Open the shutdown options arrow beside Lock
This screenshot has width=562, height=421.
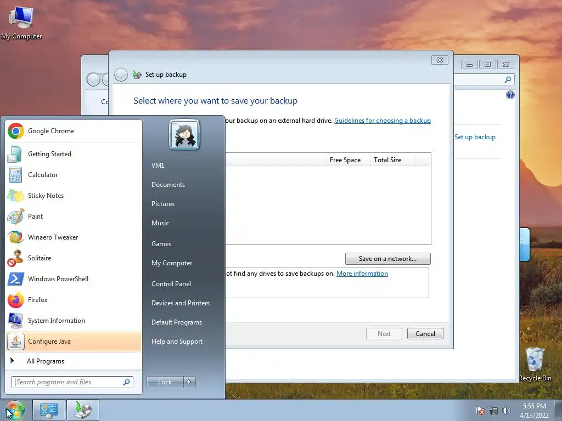[x=189, y=382]
